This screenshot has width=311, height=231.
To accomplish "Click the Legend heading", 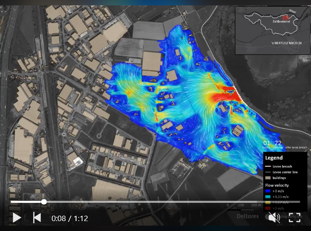I will [x=274, y=158].
